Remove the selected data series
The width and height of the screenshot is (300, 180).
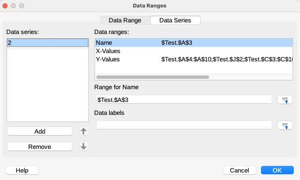(40, 146)
